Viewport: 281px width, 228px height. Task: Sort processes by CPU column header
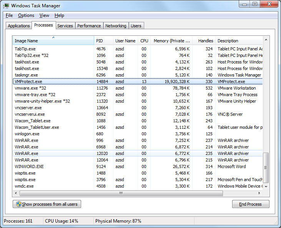point(144,41)
